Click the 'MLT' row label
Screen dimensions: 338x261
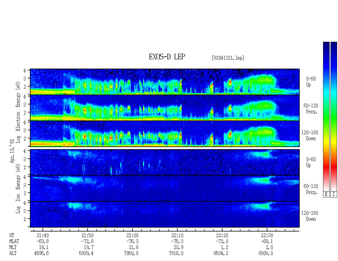click(13, 248)
